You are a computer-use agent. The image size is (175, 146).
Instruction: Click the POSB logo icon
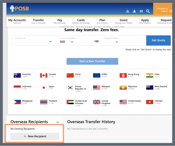tap(11, 9)
